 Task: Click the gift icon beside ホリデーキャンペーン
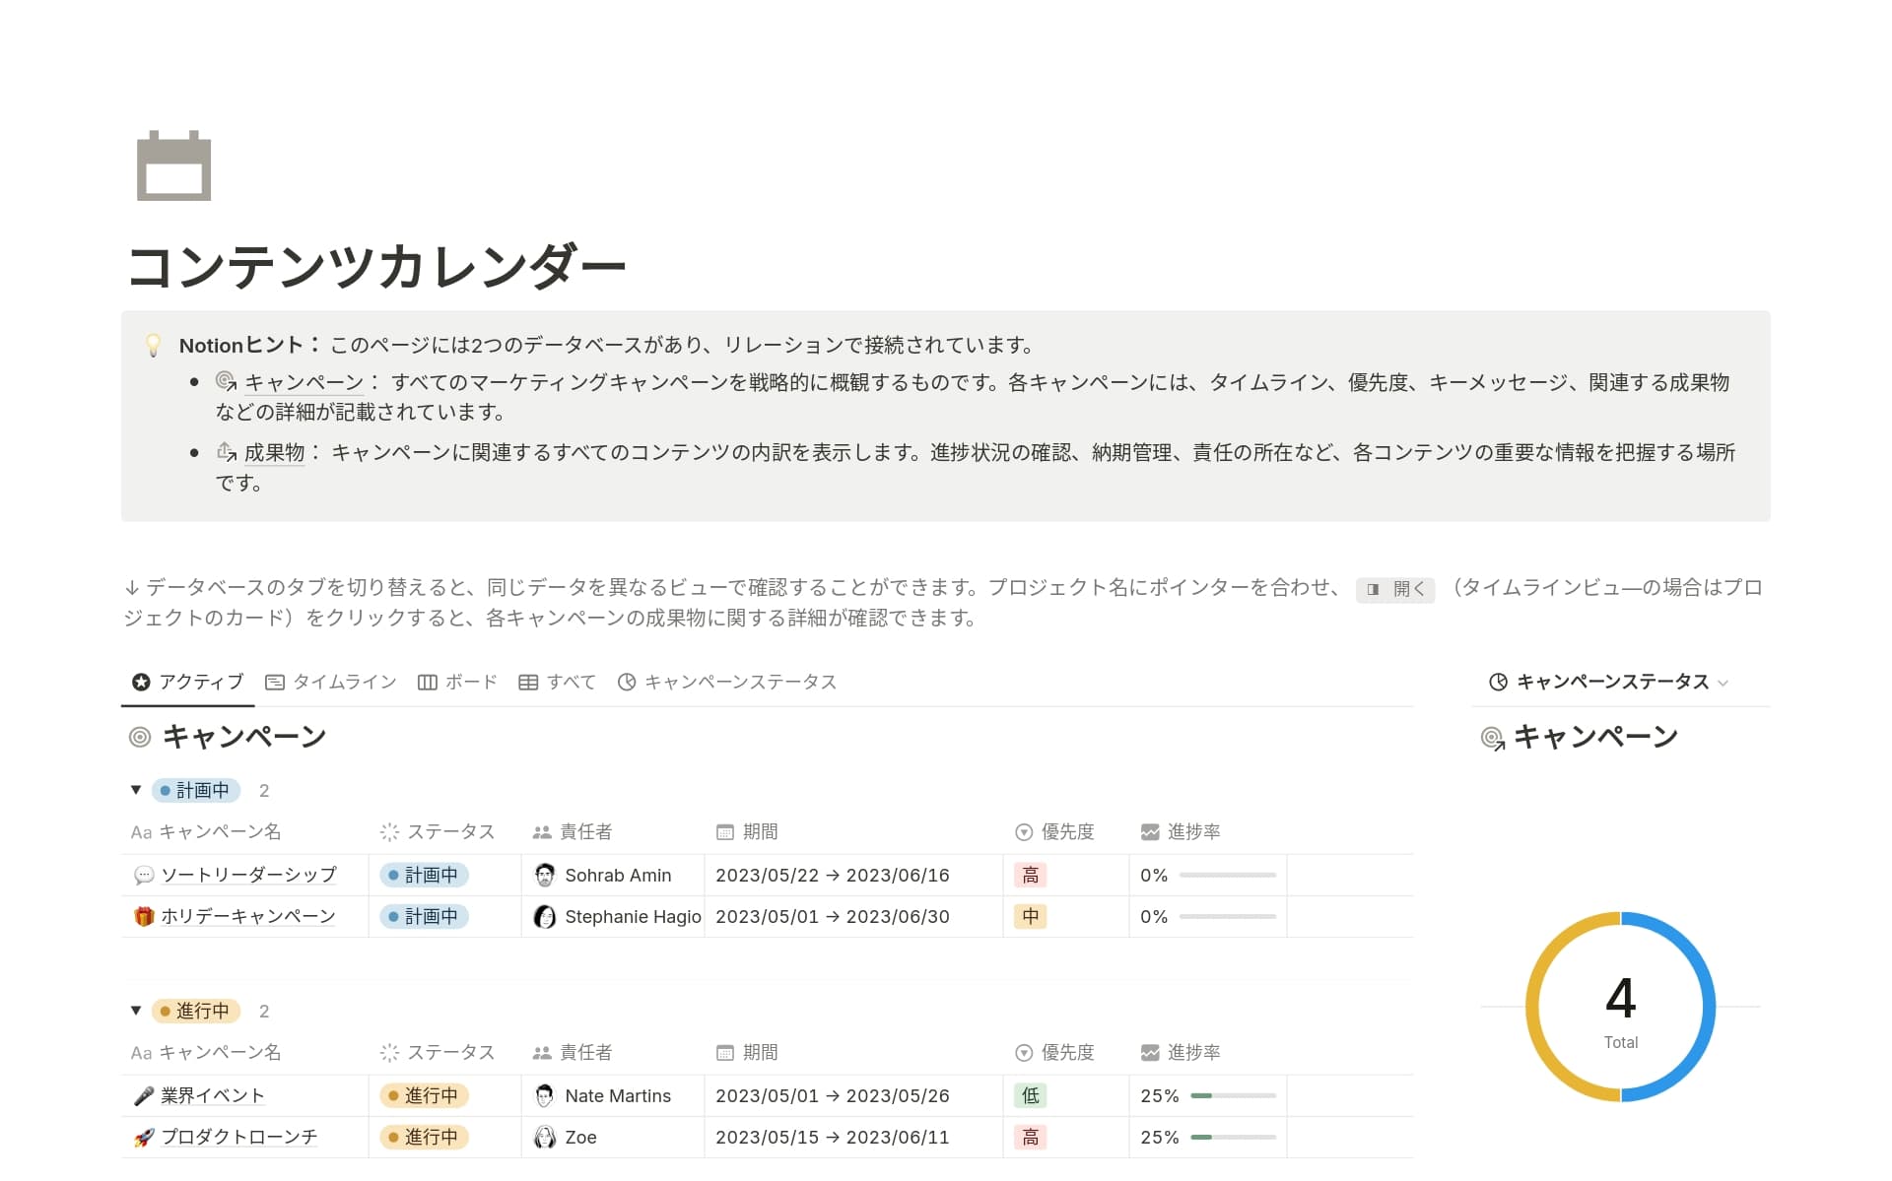pyautogui.click(x=144, y=917)
